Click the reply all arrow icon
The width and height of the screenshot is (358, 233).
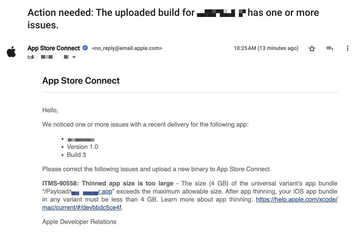click(x=330, y=48)
